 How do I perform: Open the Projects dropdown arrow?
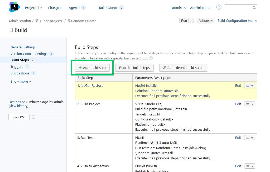click(x=41, y=8)
